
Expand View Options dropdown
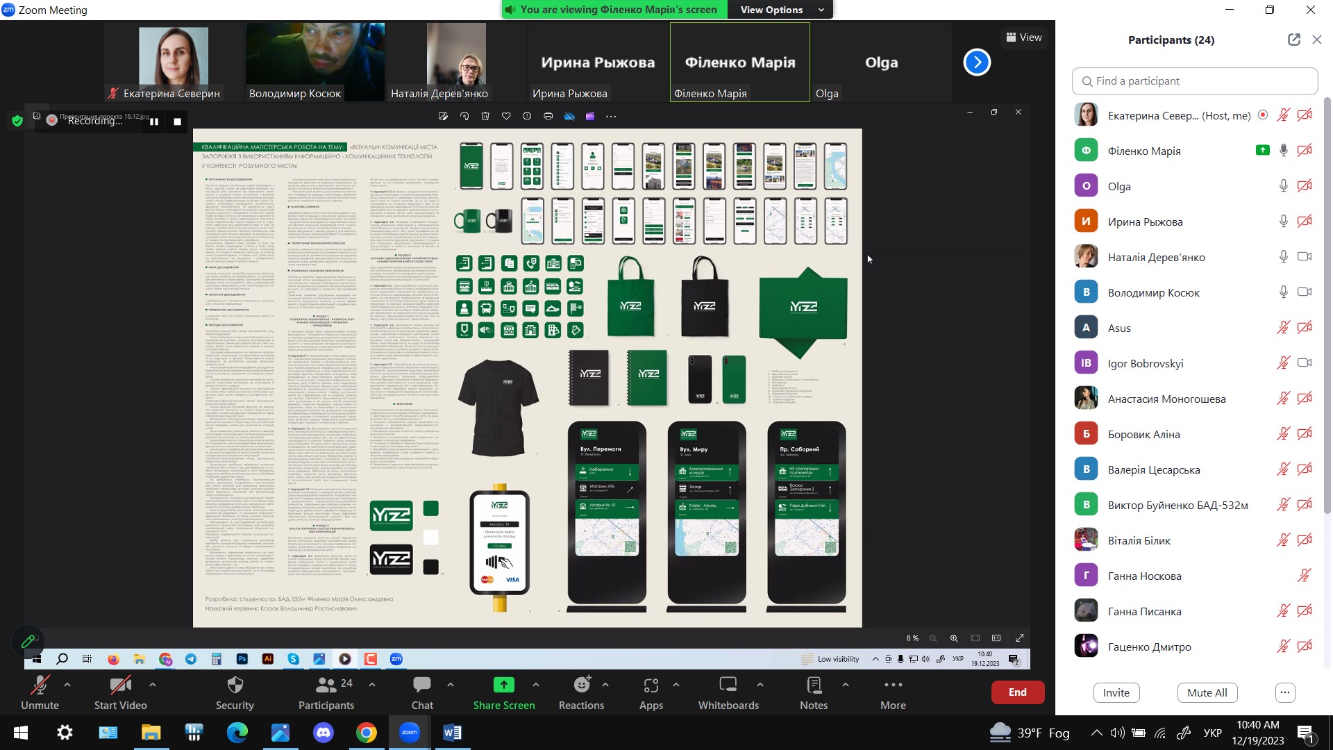coord(780,10)
